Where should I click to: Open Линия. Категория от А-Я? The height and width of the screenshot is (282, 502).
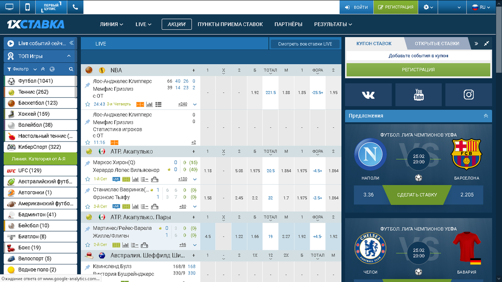(41, 159)
